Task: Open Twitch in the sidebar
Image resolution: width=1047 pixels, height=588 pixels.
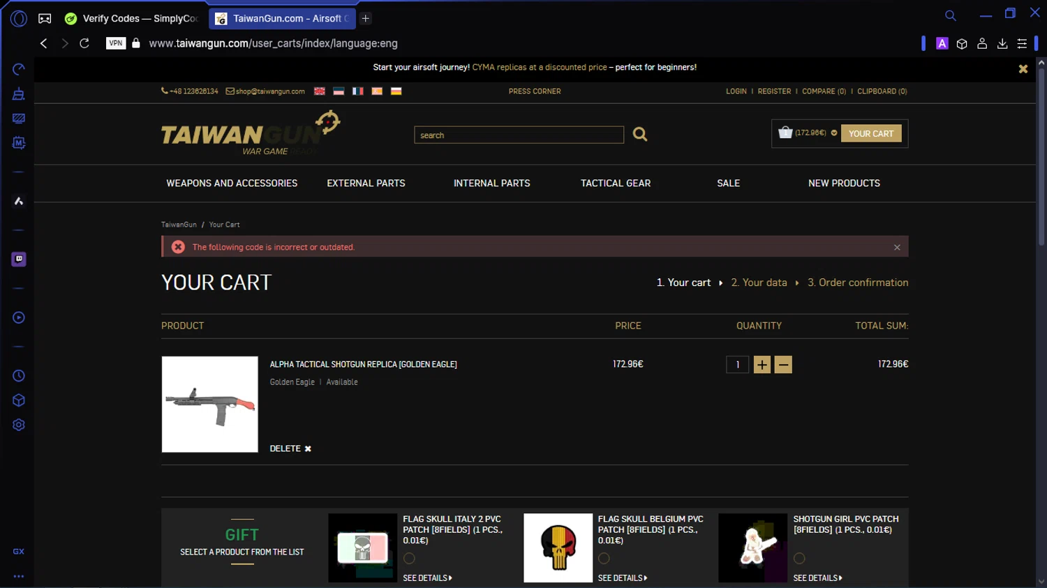Action: tap(19, 259)
